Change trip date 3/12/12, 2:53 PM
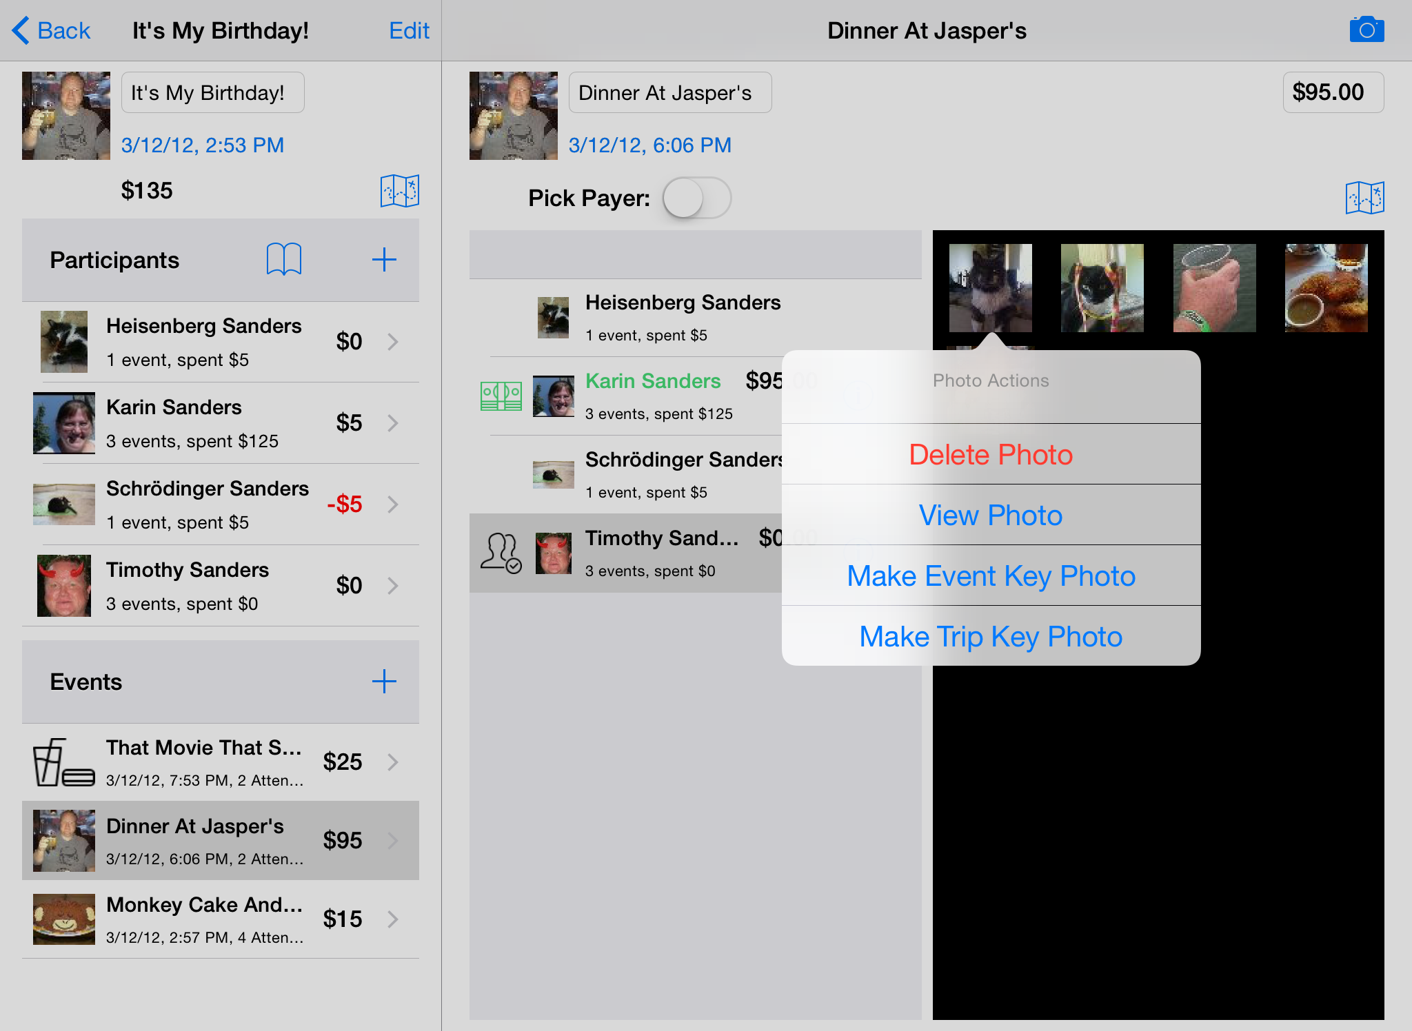This screenshot has height=1031, width=1412. 203,145
